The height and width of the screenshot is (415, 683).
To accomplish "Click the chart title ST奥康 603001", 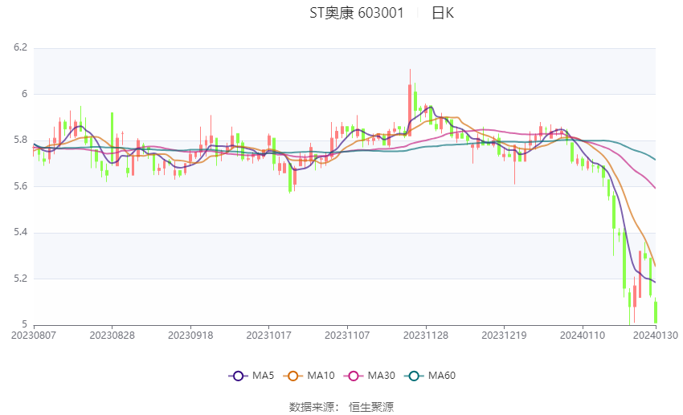I will [x=357, y=13].
